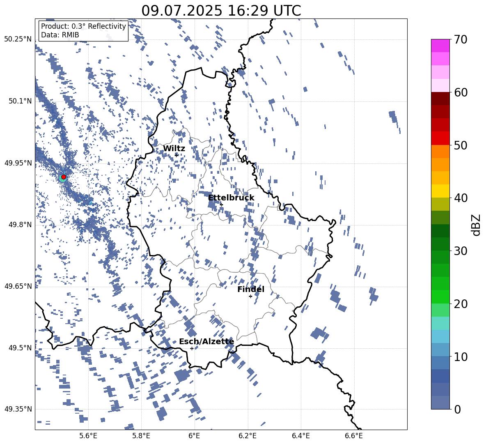The image size is (486, 444).
Task: Click the 49.95°N latitude label
Action: [18, 163]
